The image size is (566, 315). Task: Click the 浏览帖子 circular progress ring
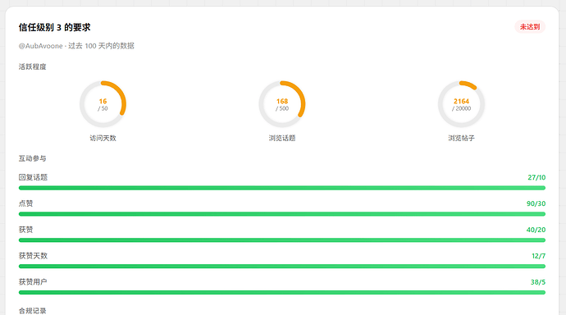click(x=461, y=104)
